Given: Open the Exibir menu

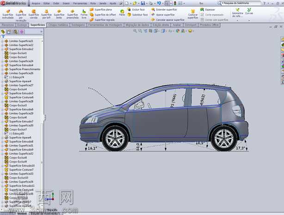Looking at the screenshot, I should (56, 3).
